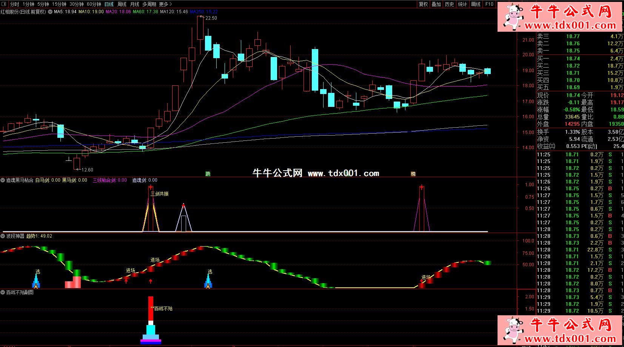Switch to the 分时 chart period

pos(14,4)
